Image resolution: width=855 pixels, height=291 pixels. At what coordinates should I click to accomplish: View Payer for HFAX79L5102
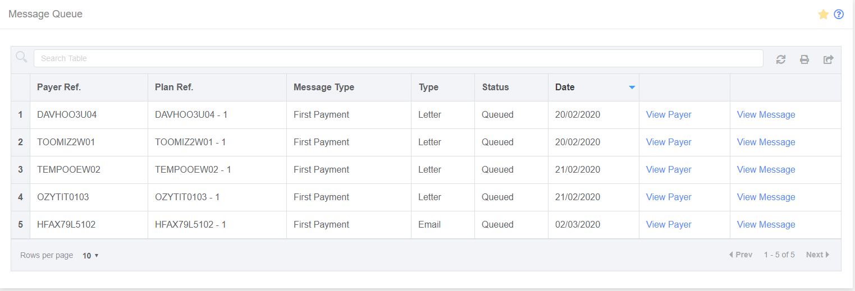point(669,224)
